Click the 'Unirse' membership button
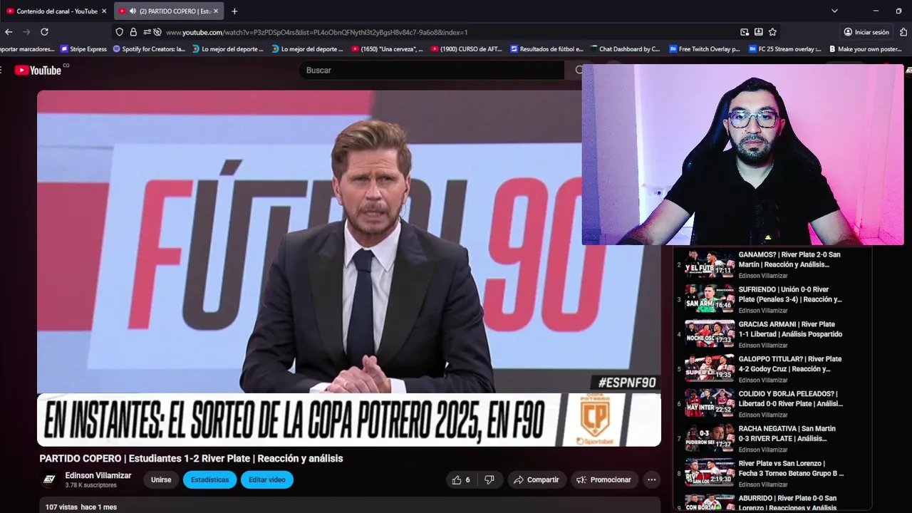 point(161,480)
